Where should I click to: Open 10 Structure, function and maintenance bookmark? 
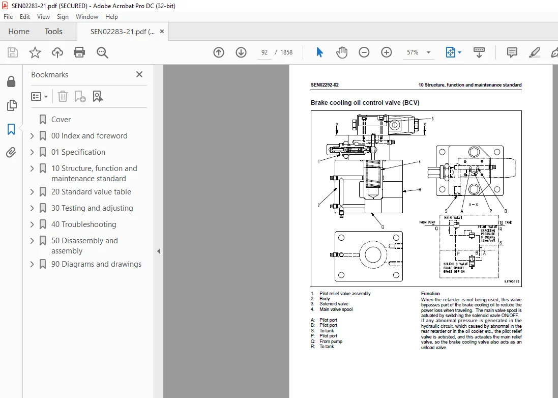94,174
